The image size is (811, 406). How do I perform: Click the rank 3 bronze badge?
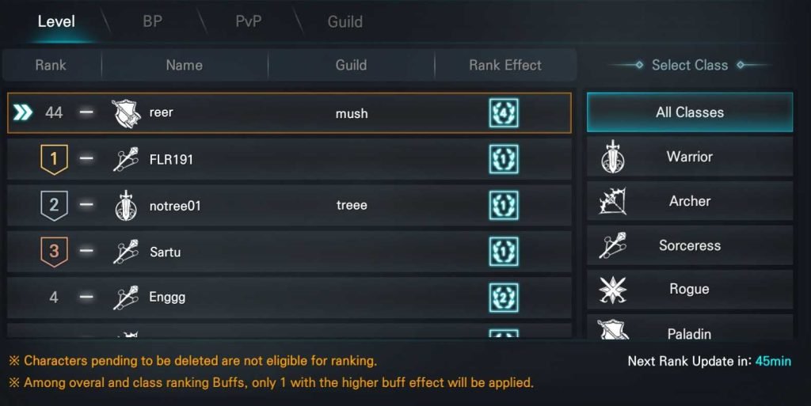[54, 252]
